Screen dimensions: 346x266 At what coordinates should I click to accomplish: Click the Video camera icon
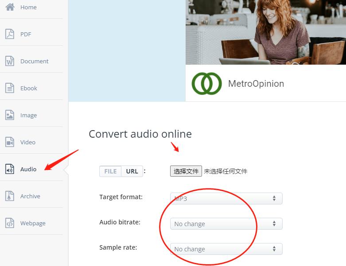click(x=10, y=142)
